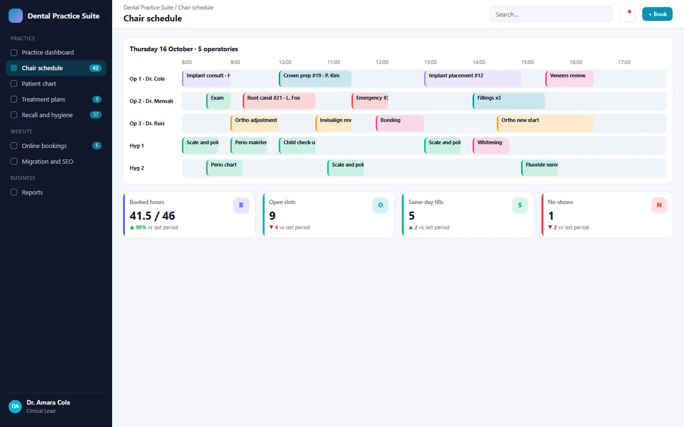
Task: Select Crown prep #19 P. Kim appointment
Action: click(315, 79)
